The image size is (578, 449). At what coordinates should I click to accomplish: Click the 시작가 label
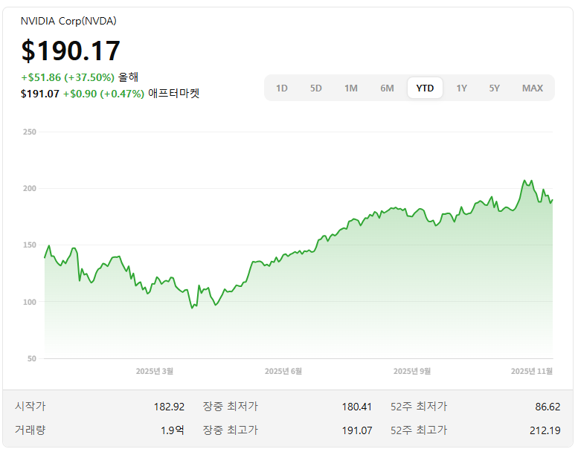click(30, 407)
